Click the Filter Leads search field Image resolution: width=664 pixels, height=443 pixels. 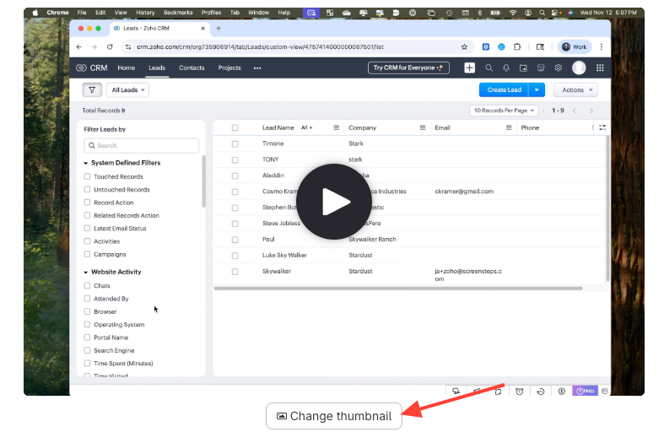[x=142, y=145]
